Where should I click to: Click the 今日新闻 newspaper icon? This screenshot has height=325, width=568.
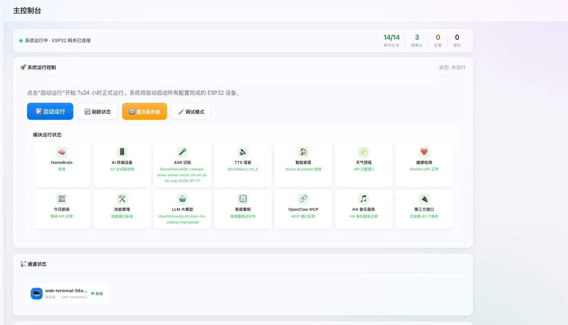click(x=62, y=199)
